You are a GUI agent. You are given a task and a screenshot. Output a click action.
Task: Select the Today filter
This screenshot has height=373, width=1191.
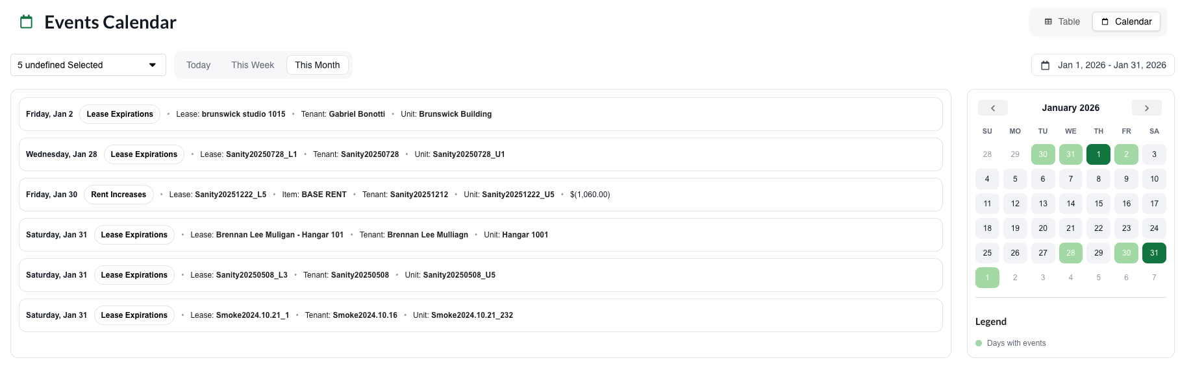(x=198, y=65)
